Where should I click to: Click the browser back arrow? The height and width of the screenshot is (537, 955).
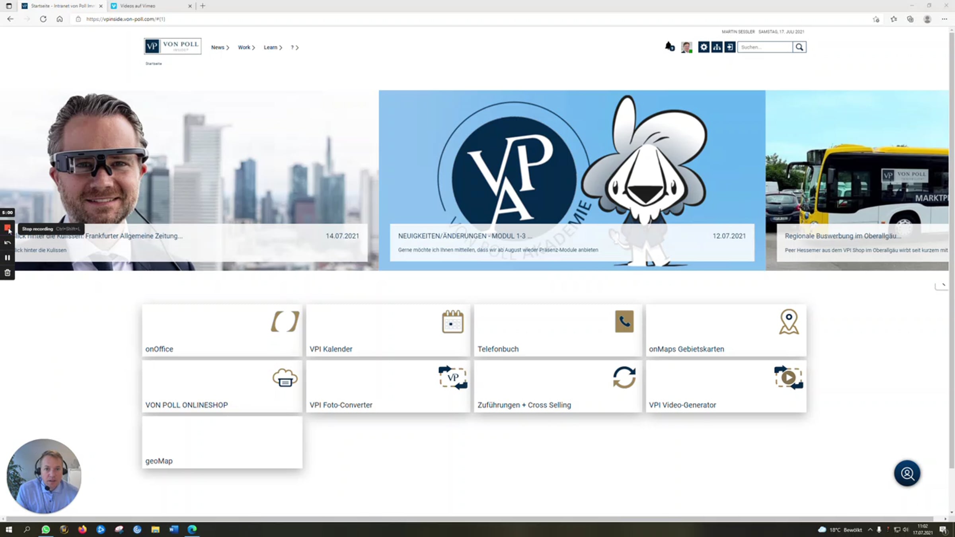[10, 19]
